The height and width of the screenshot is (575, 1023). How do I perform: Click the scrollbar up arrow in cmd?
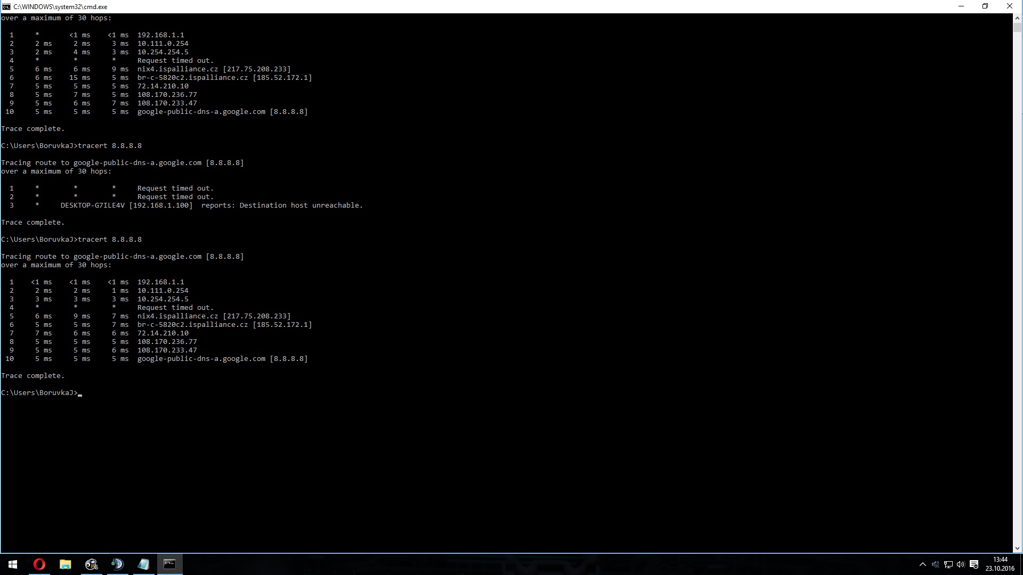1017,18
